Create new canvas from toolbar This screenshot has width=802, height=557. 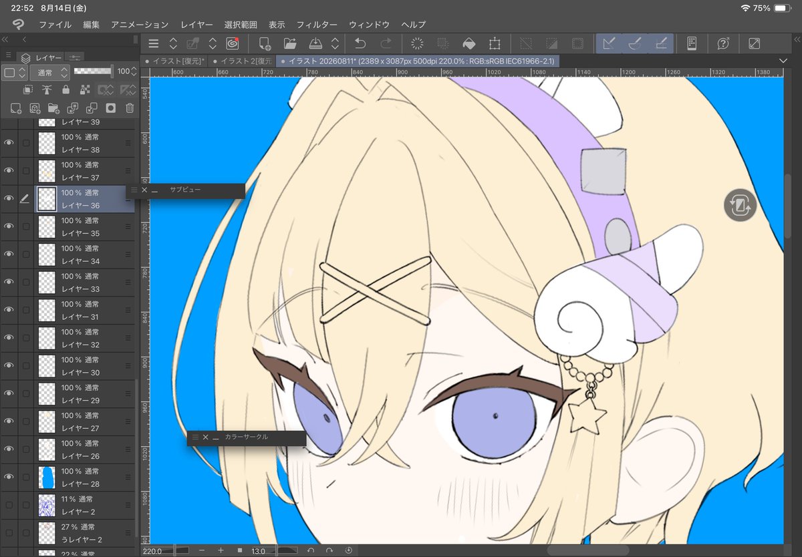pyautogui.click(x=264, y=44)
